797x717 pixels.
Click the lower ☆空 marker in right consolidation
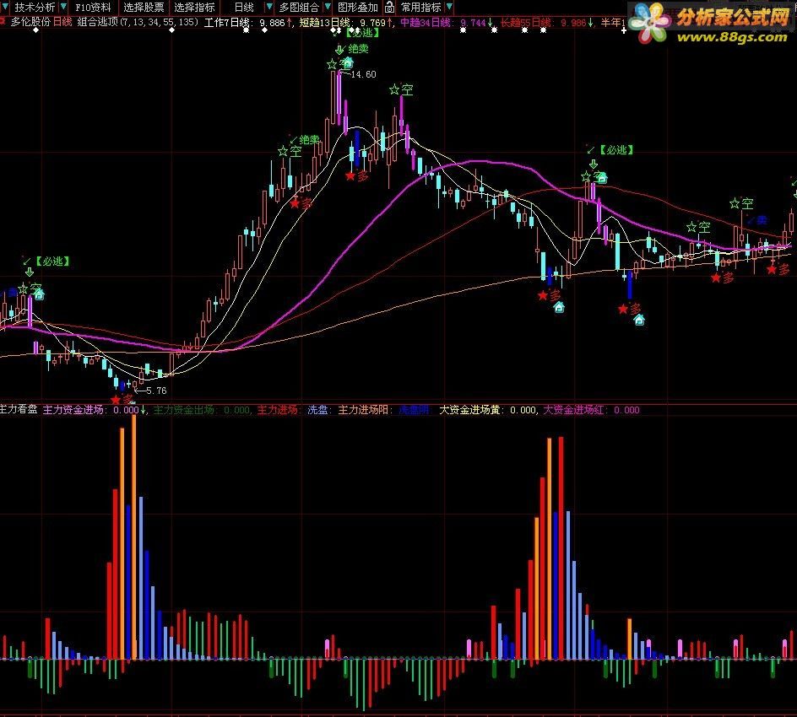pyautogui.click(x=698, y=227)
